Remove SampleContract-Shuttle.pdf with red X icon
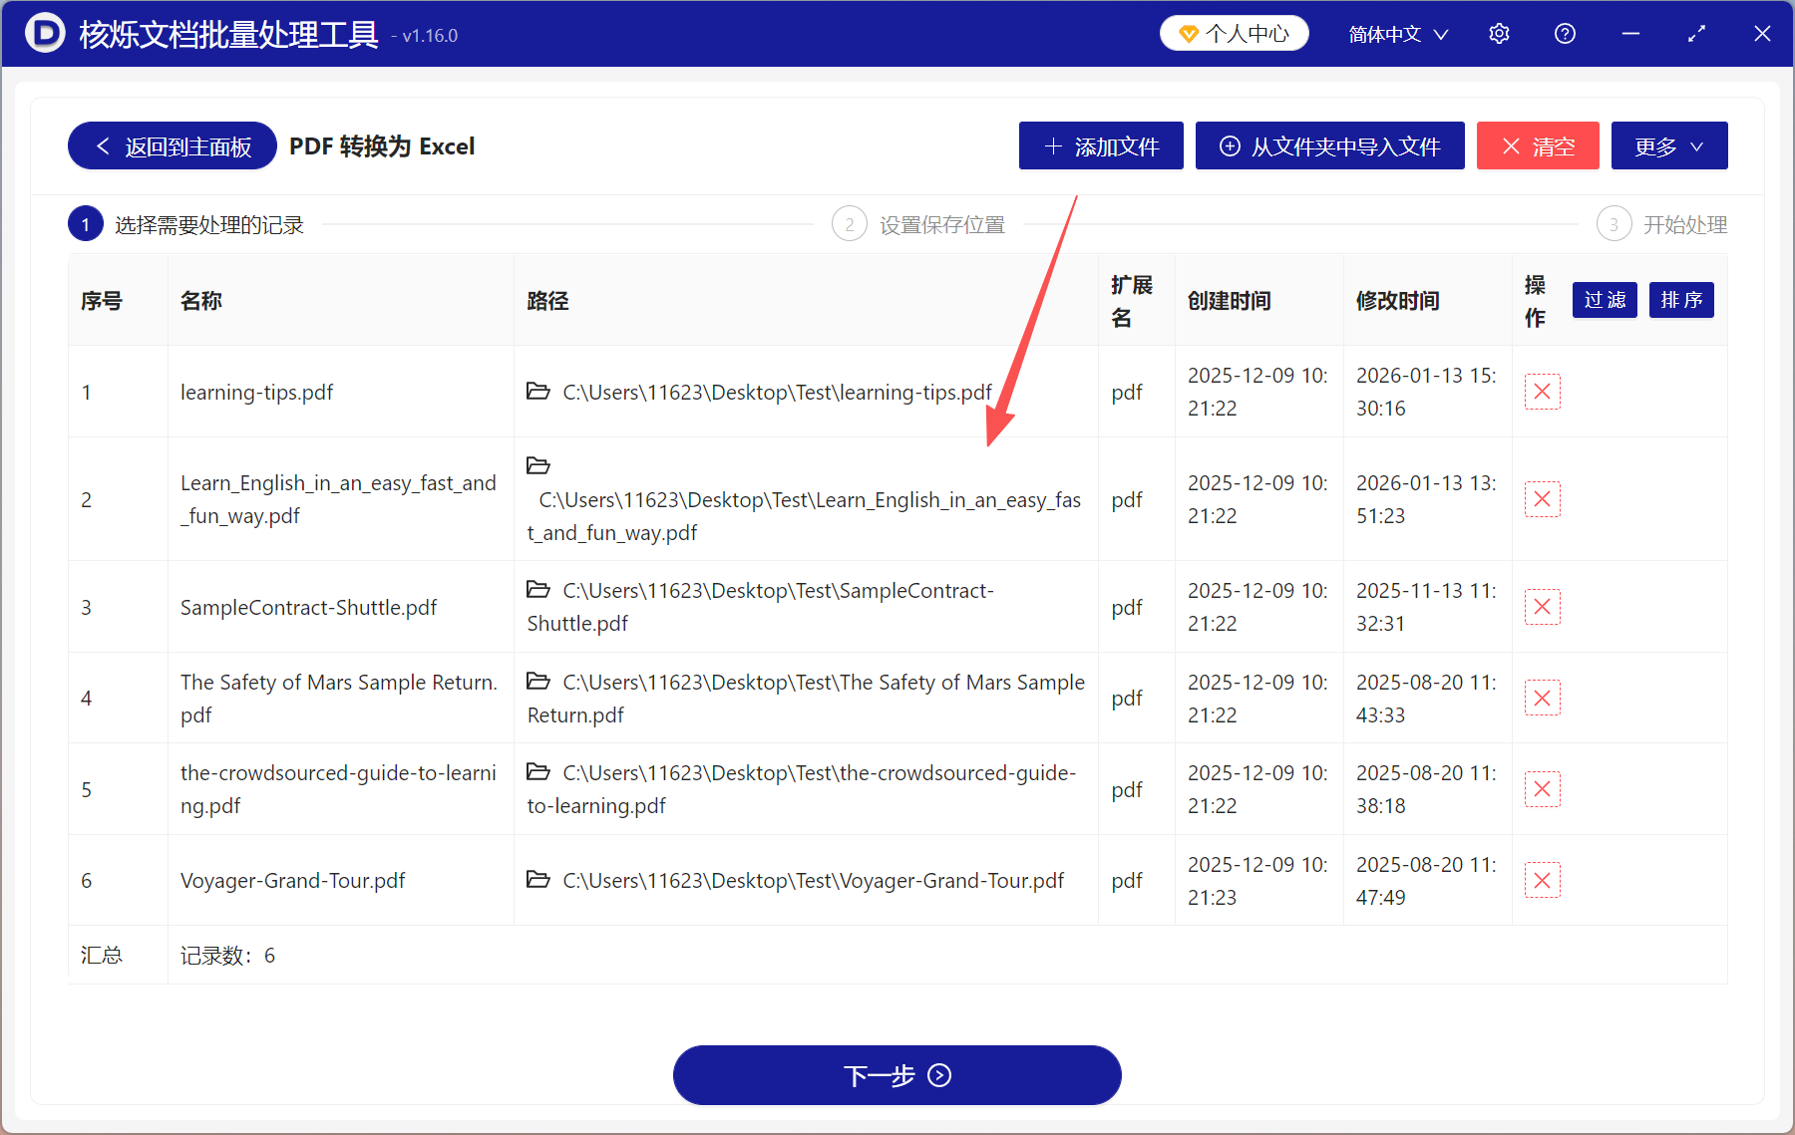 pyautogui.click(x=1542, y=606)
